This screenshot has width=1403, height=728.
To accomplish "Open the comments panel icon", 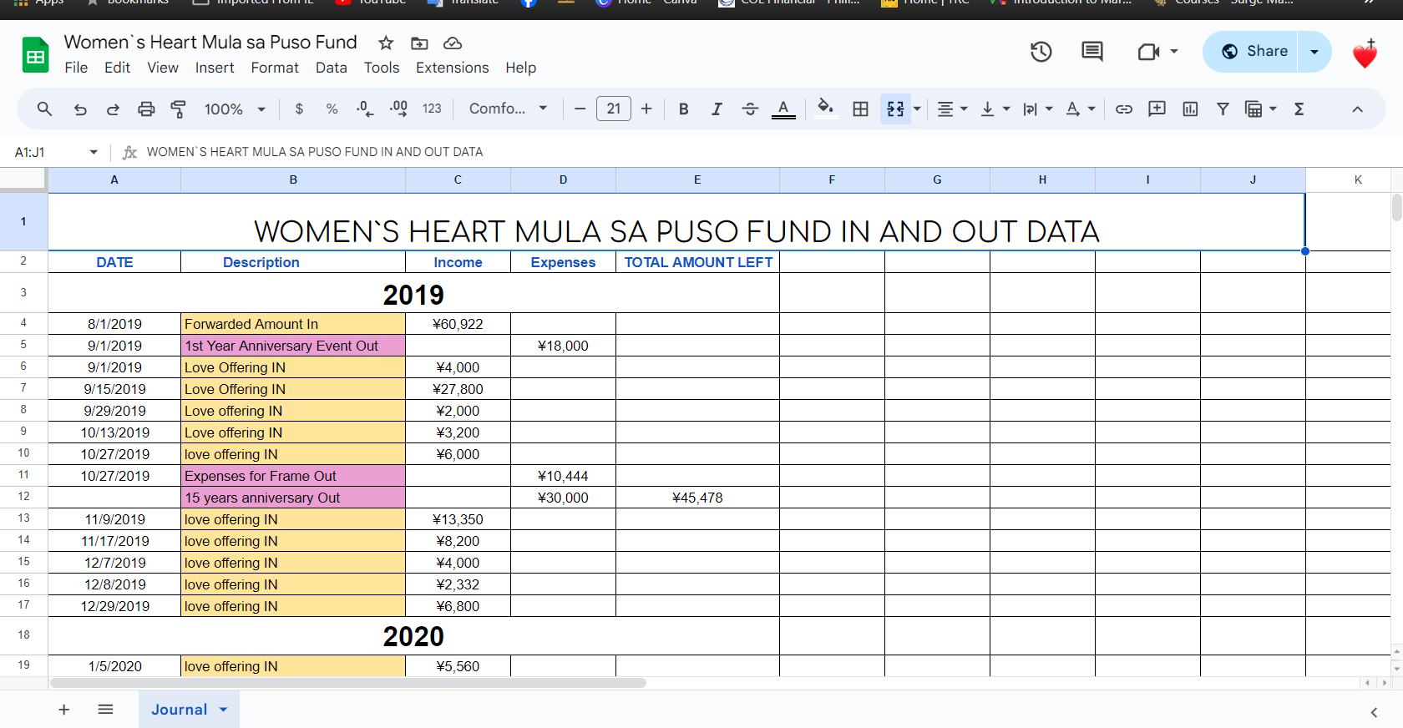I will (1092, 52).
